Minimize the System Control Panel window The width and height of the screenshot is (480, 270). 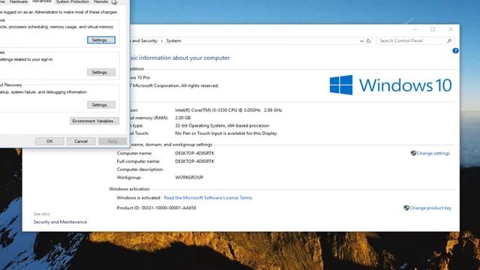pyautogui.click(x=415, y=29)
